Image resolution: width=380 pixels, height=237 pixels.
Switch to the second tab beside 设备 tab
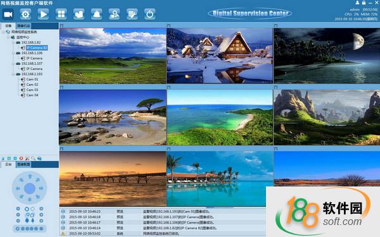coord(24,26)
